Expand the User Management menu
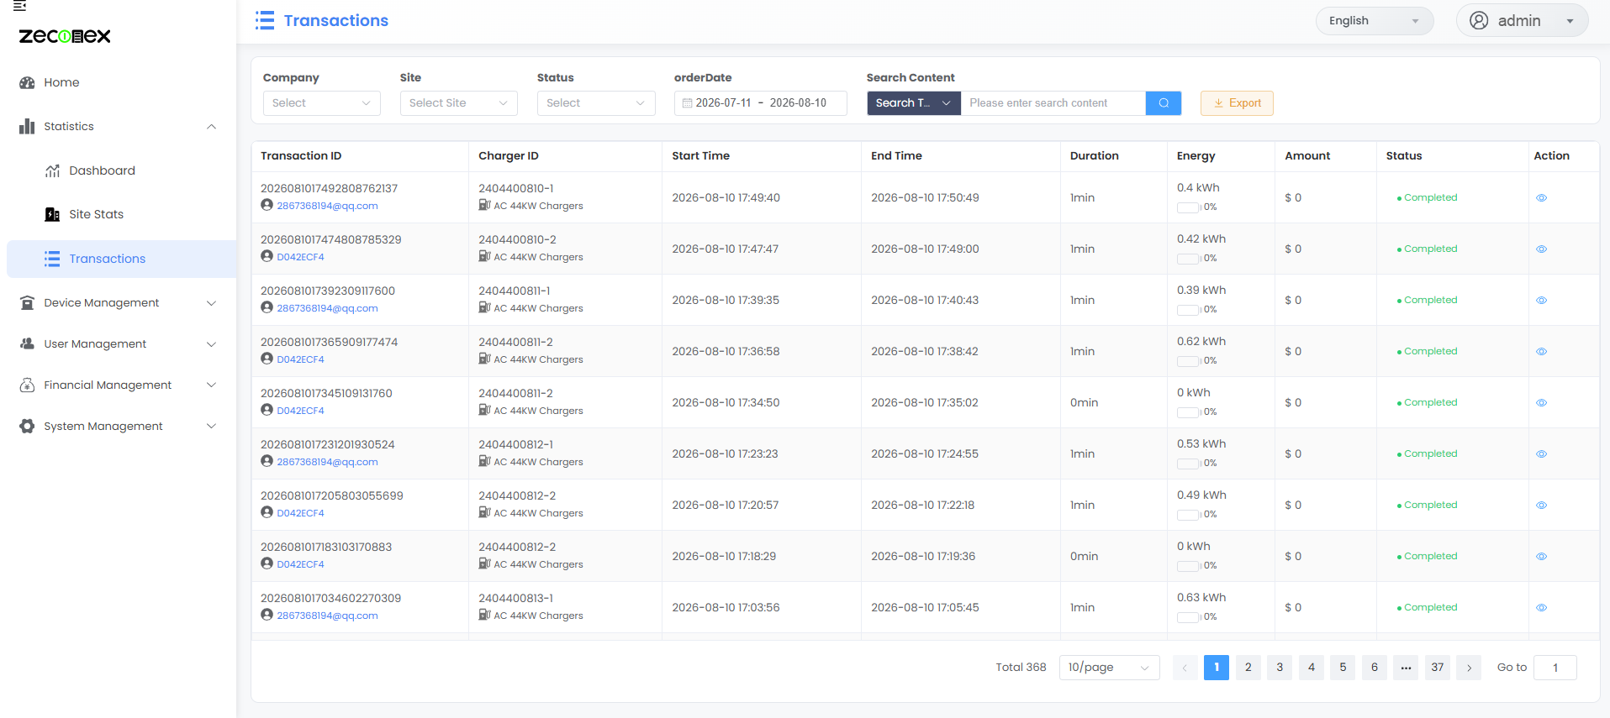The width and height of the screenshot is (1610, 718). pyautogui.click(x=118, y=344)
